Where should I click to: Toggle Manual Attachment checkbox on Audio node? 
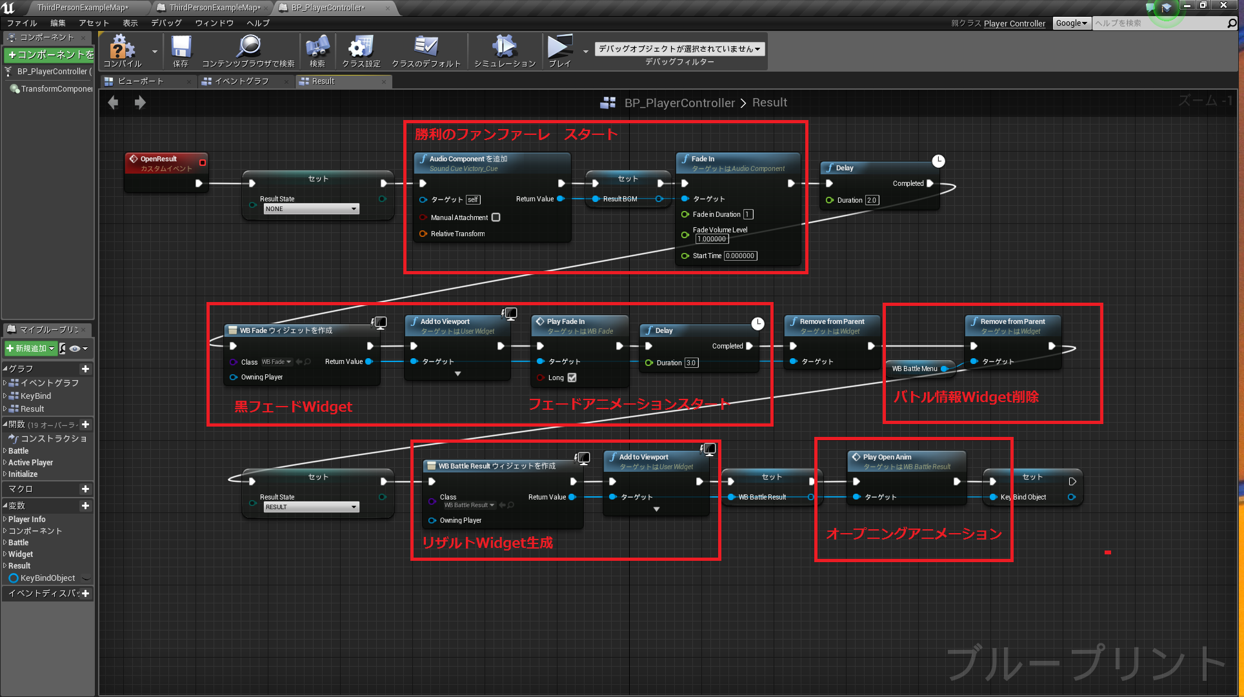tap(496, 217)
